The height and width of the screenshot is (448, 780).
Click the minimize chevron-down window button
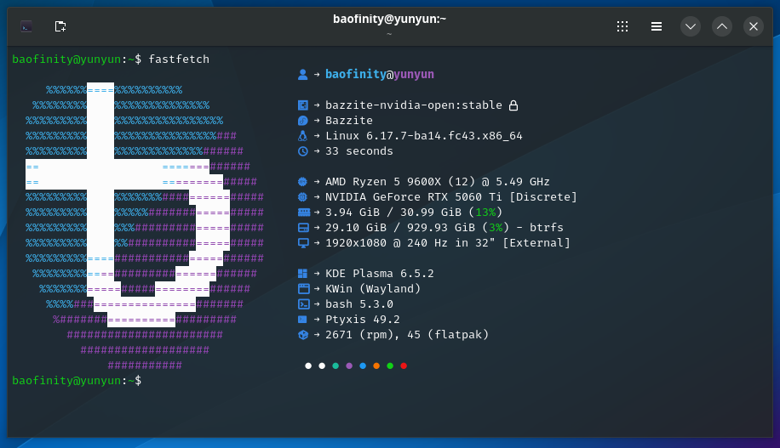point(691,26)
